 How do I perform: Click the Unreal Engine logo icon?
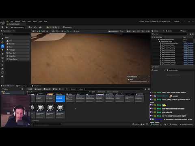pyautogui.click(x=2, y=22)
